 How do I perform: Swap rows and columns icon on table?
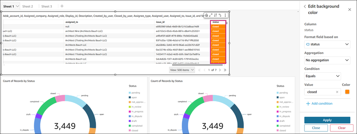coord(220,15)
